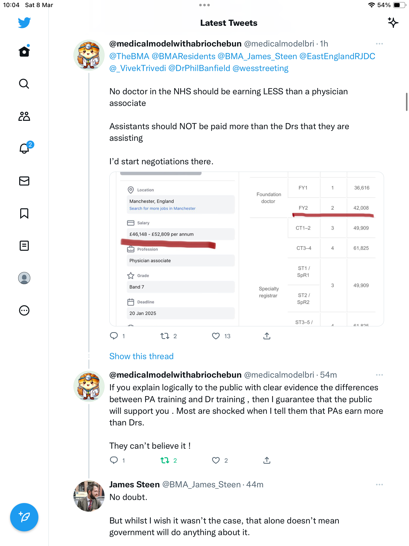Like the physician associate salary tweet
Viewport: 409px width, 546px height.
click(216, 336)
